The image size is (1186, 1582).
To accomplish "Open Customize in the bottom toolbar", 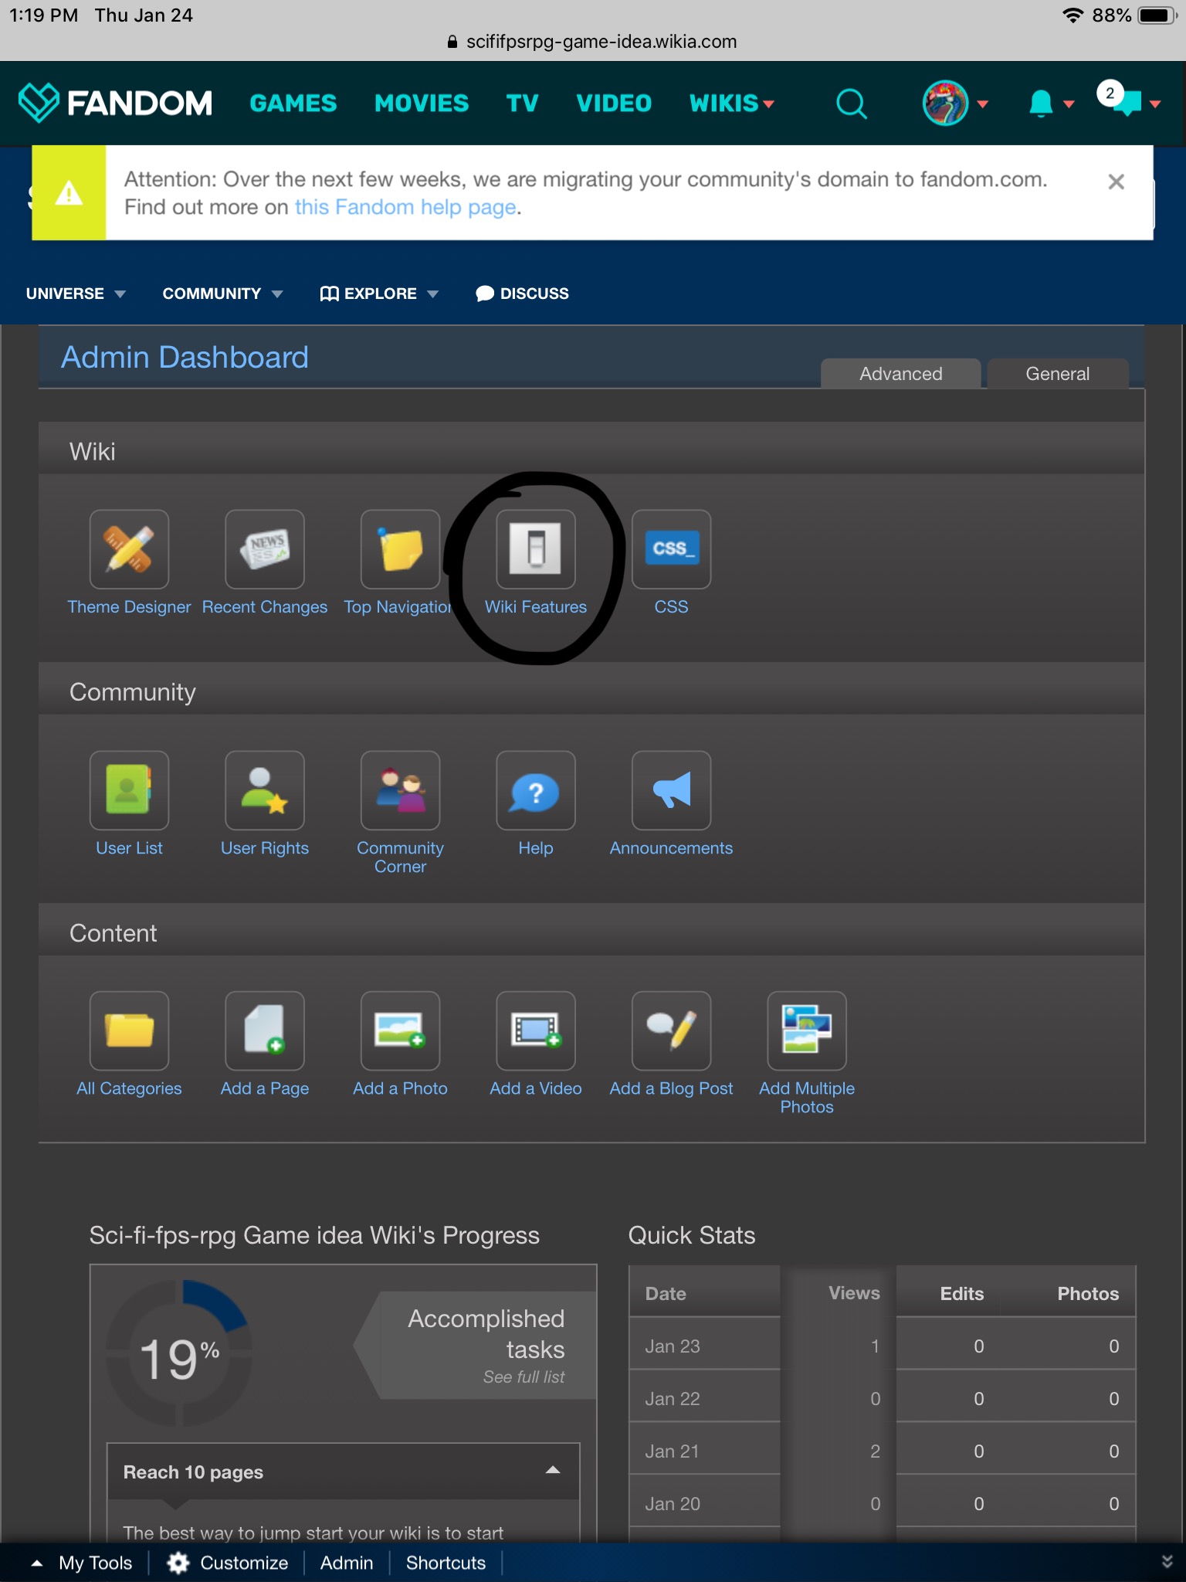I will coord(229,1563).
